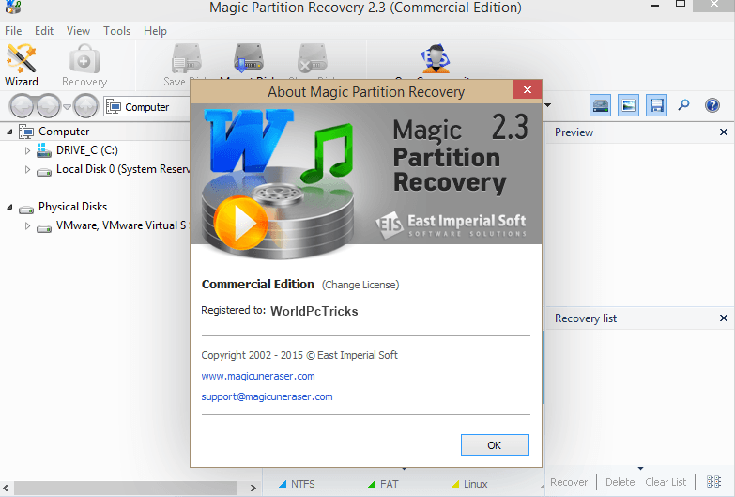Screen dimensions: 735x497
Task: Click Recover in the Recovery list
Action: pyautogui.click(x=569, y=482)
